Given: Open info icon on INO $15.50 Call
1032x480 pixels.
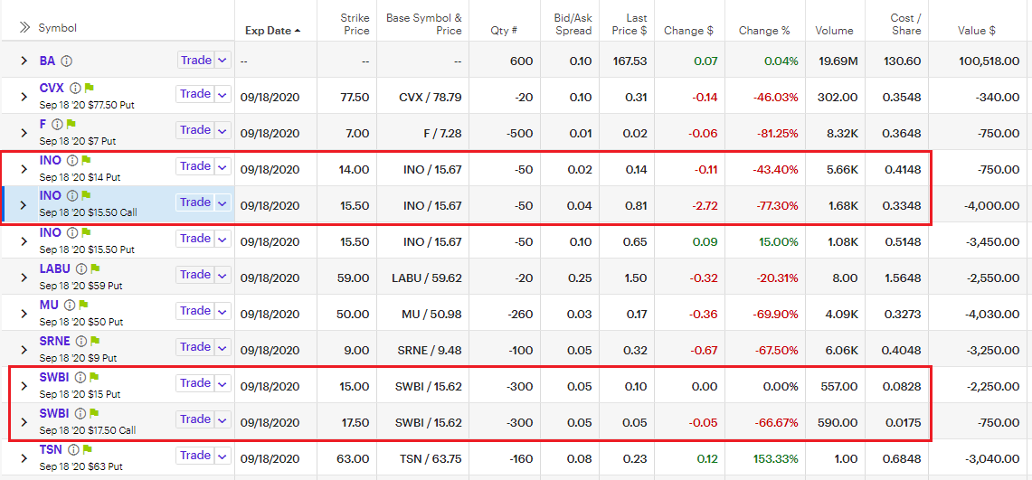Looking at the screenshot, I should point(72,195).
